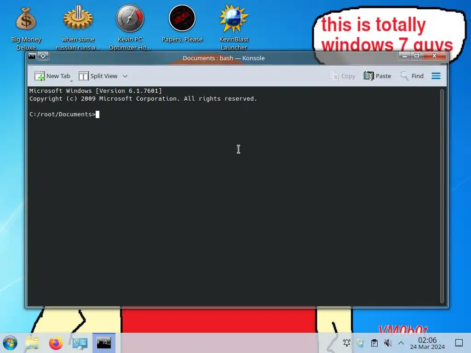The image size is (471, 353).
Task: Click the Copyright 2009 Microsoft Corporation line
Action: pyautogui.click(x=144, y=98)
